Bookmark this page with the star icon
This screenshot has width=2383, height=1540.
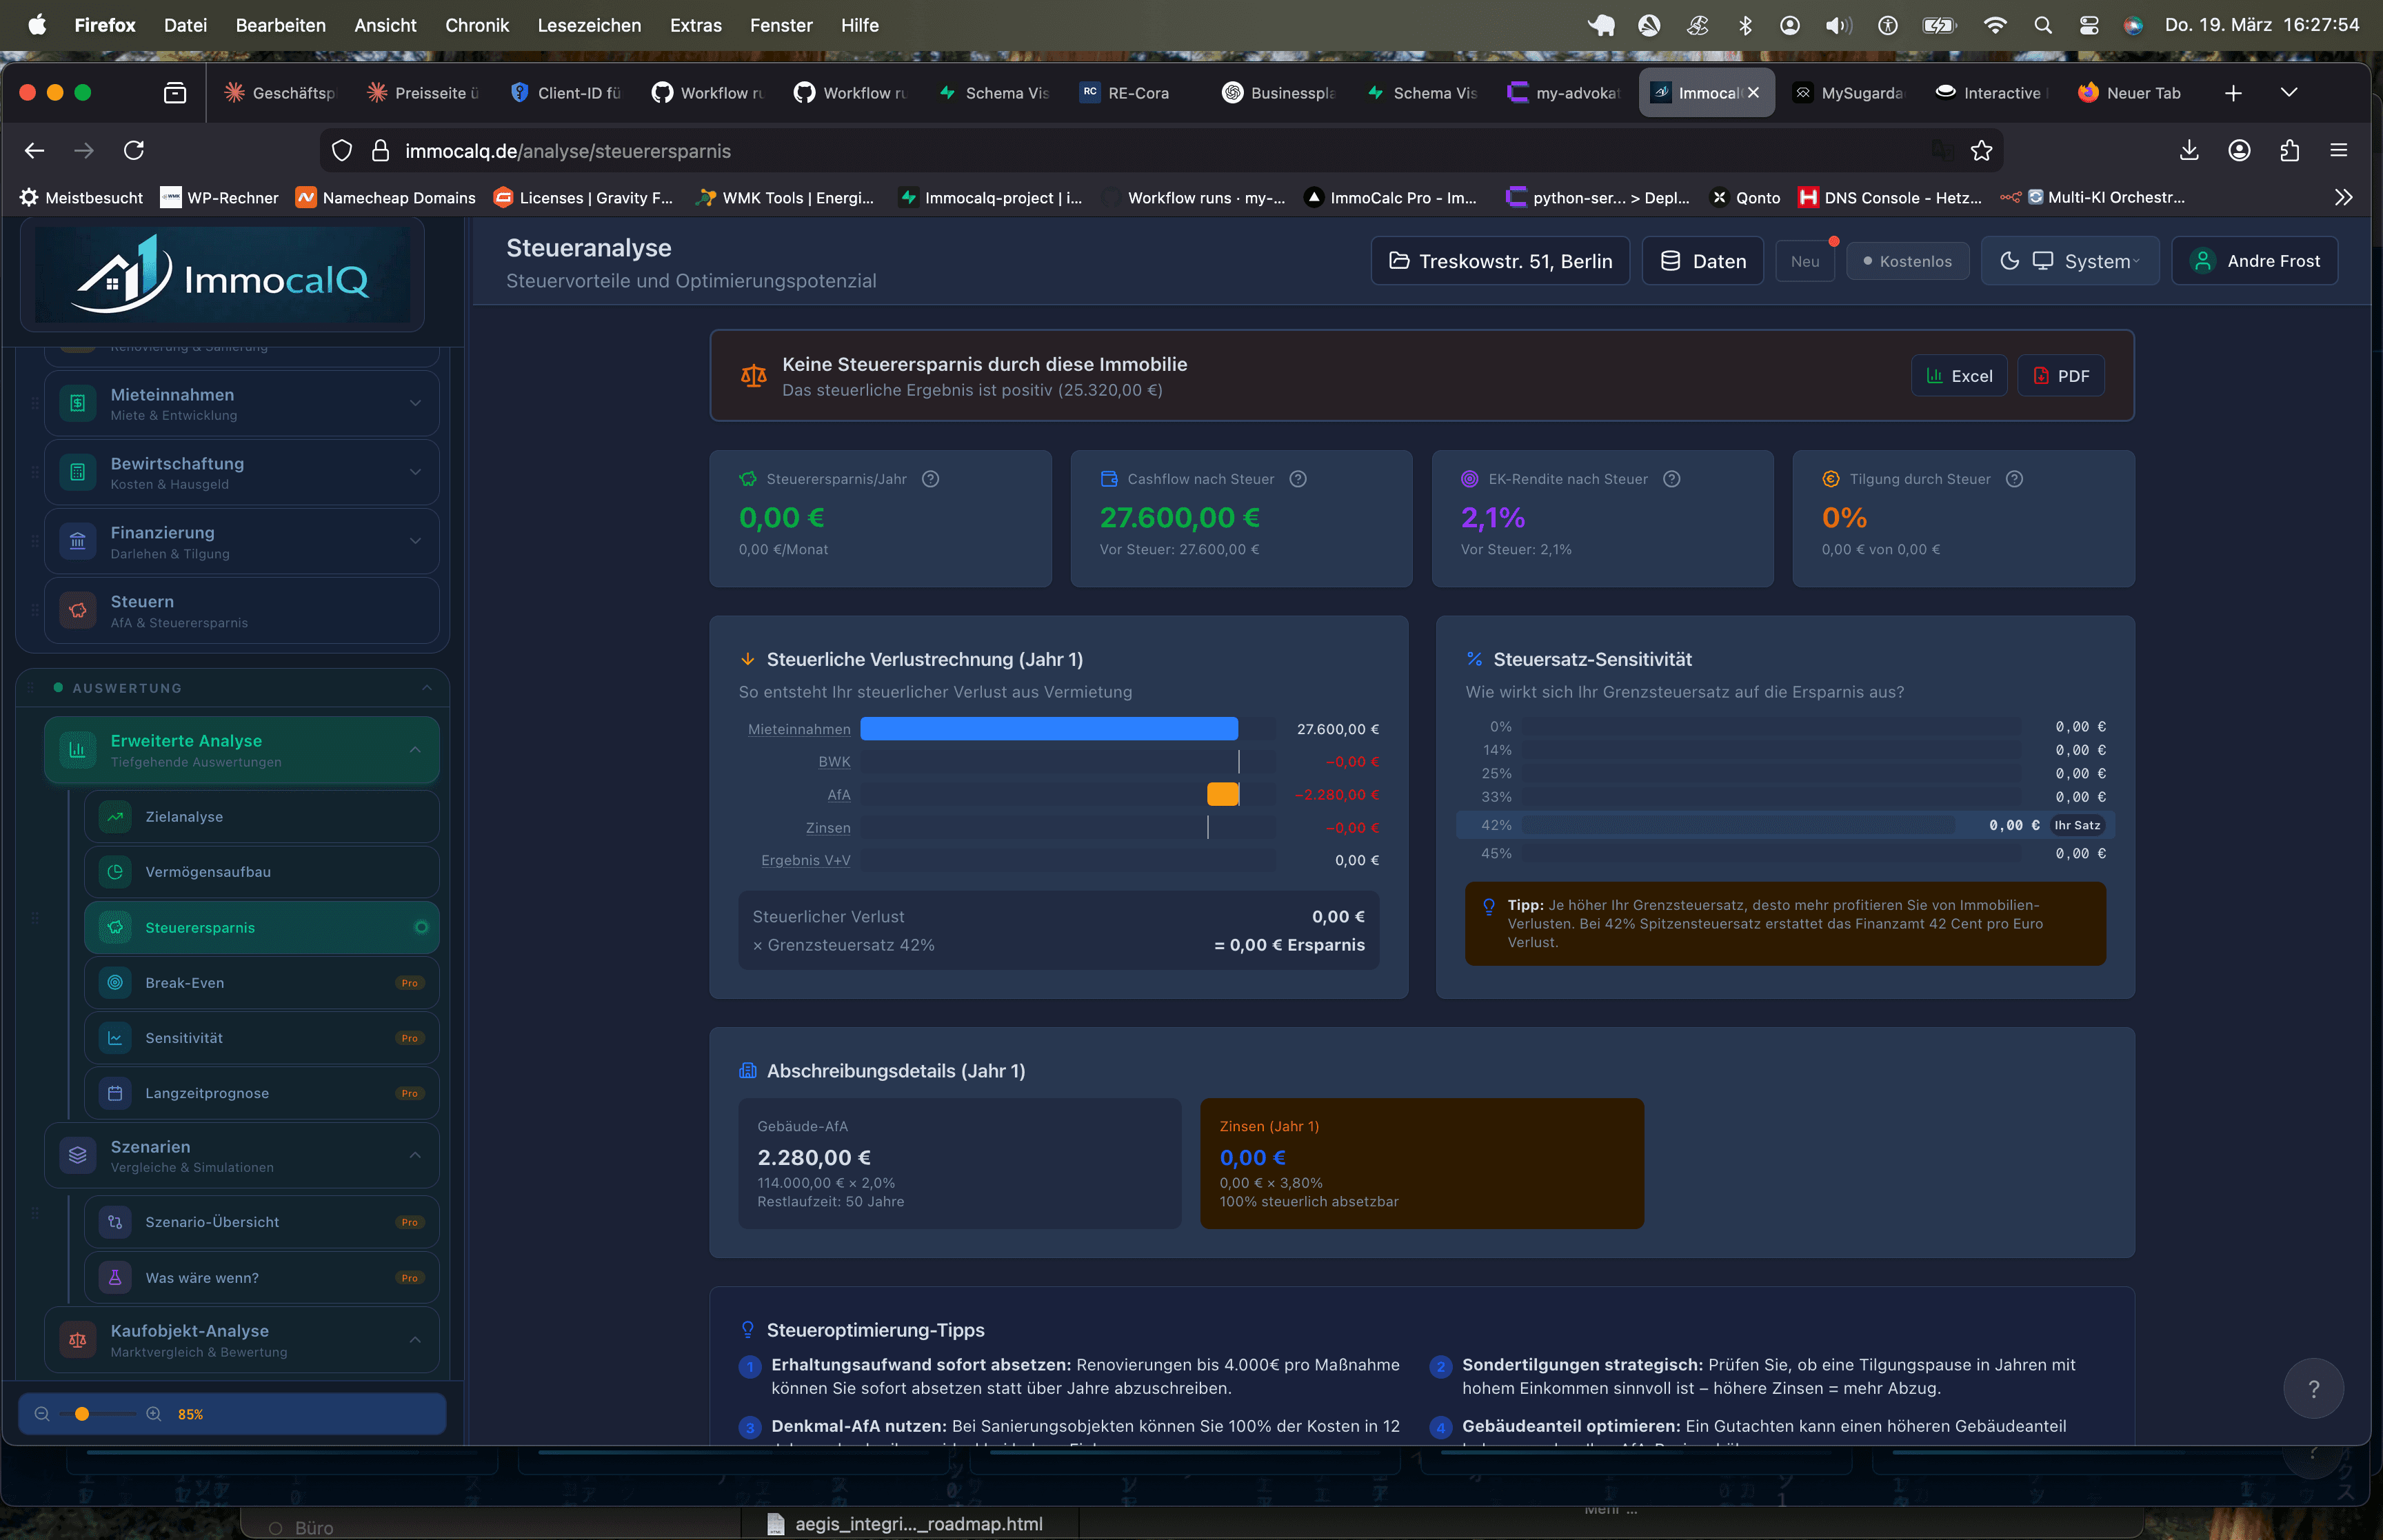click(x=1981, y=151)
